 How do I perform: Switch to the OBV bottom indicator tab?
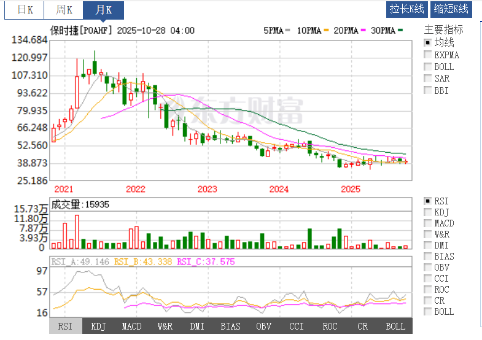[263, 326]
